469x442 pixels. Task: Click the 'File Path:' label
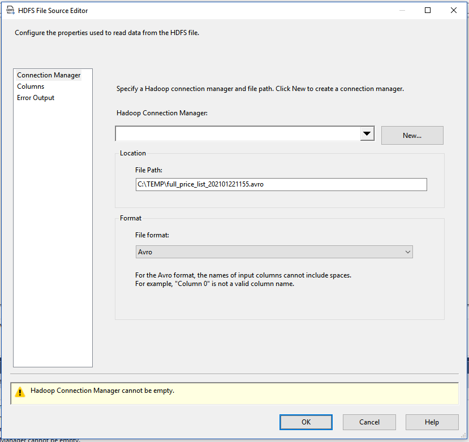point(149,170)
